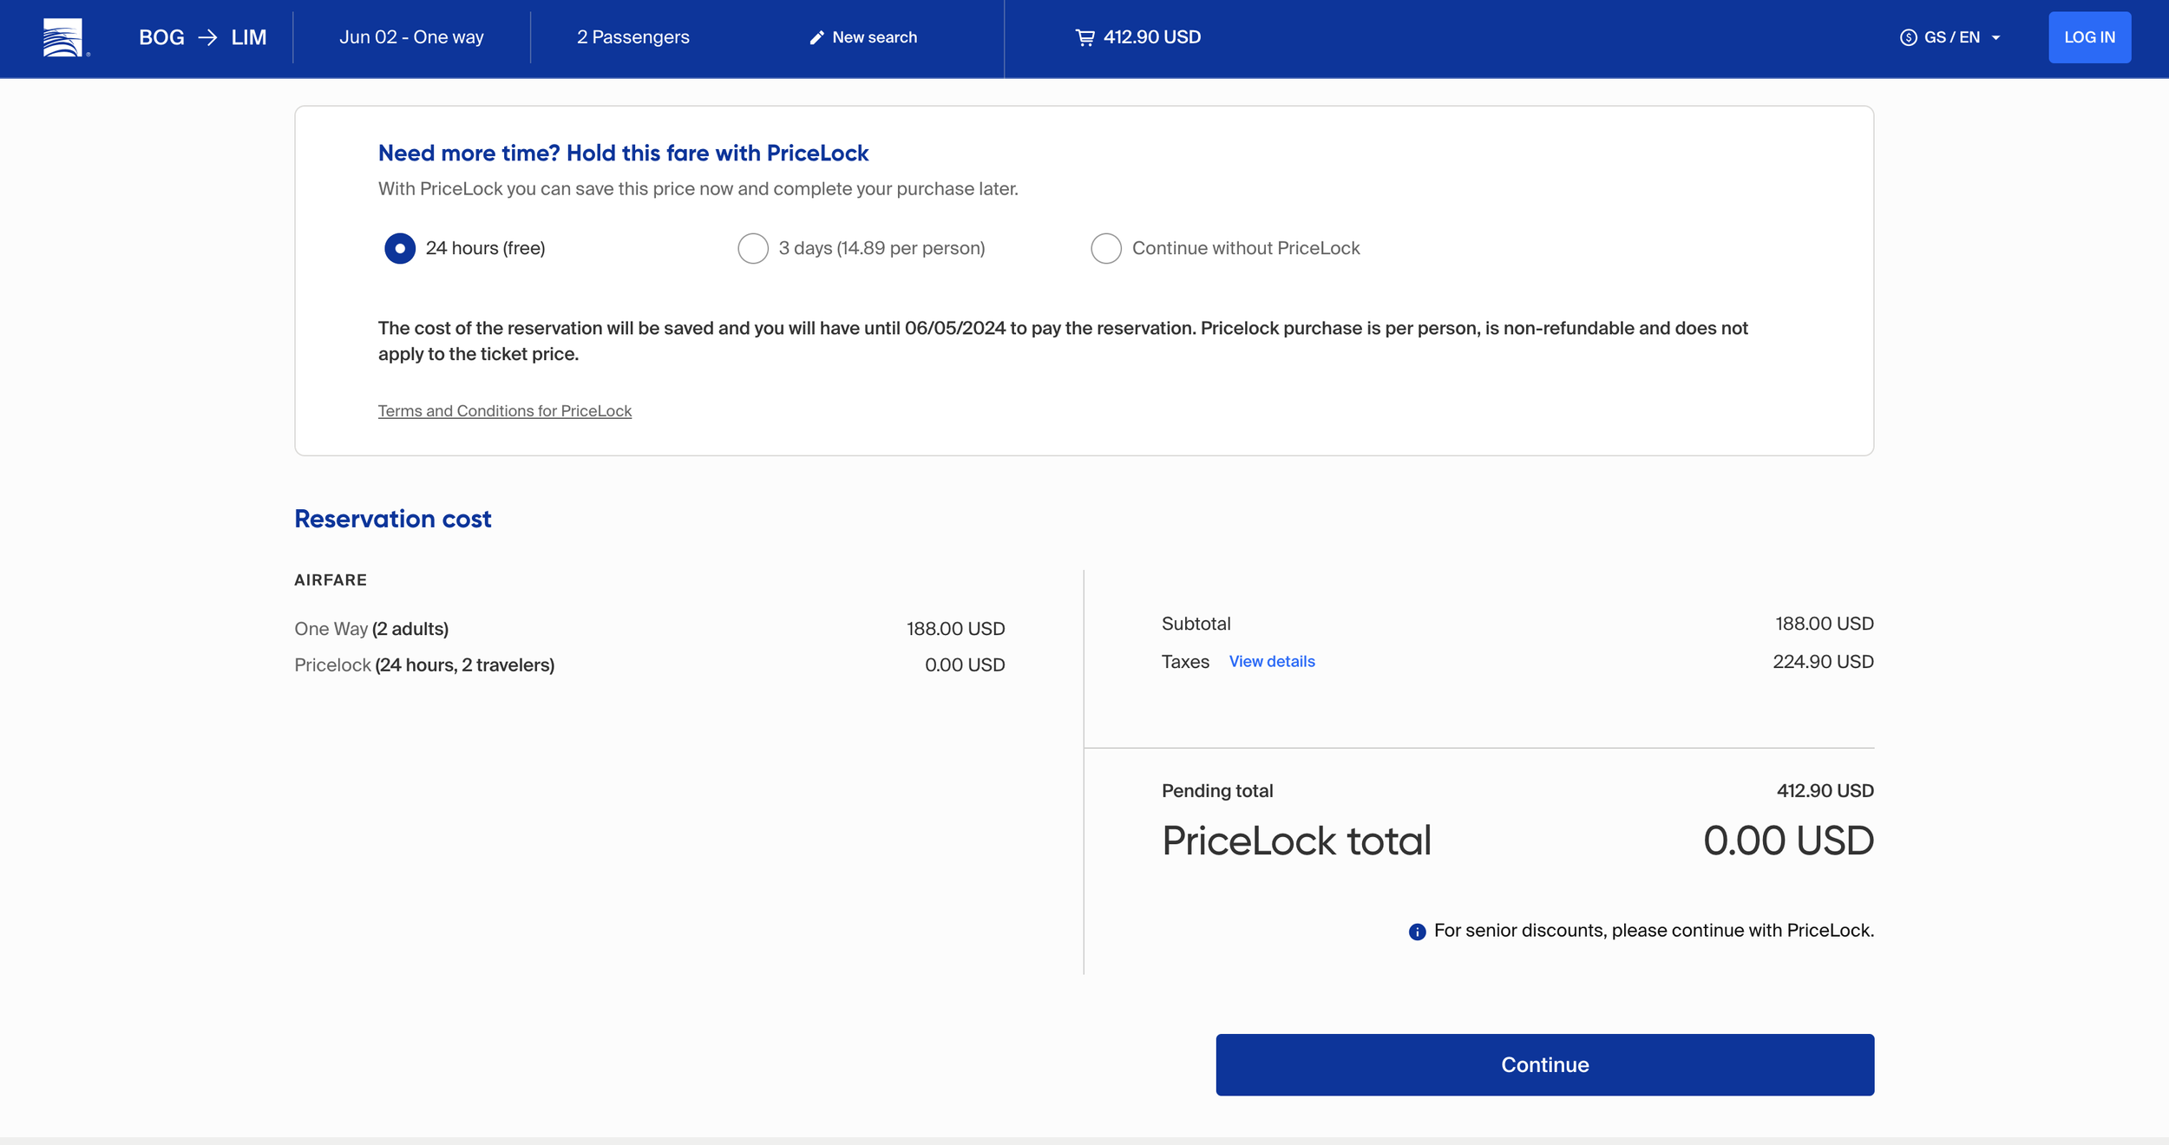Open the 2 Passengers selector

(x=632, y=37)
